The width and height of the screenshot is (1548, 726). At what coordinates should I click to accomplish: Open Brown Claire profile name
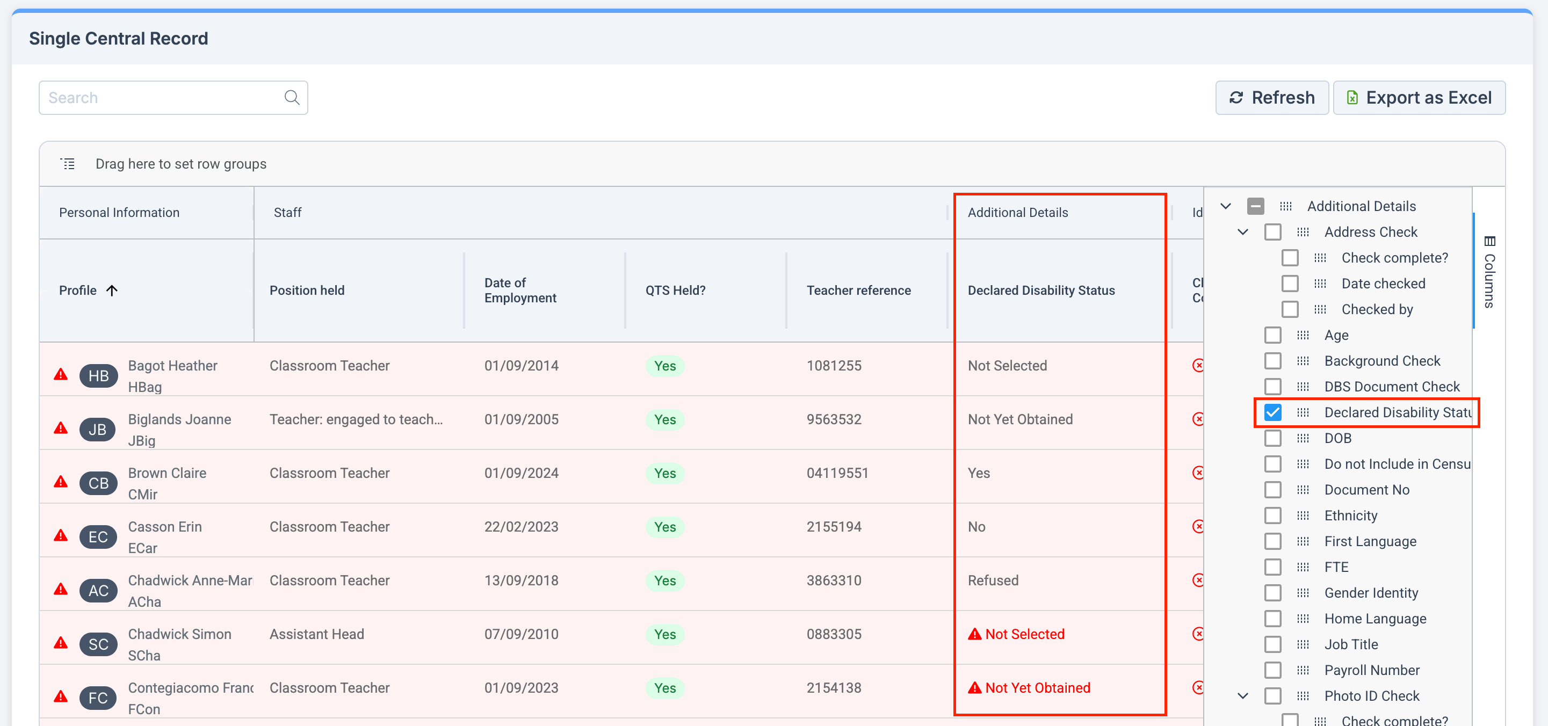(167, 473)
